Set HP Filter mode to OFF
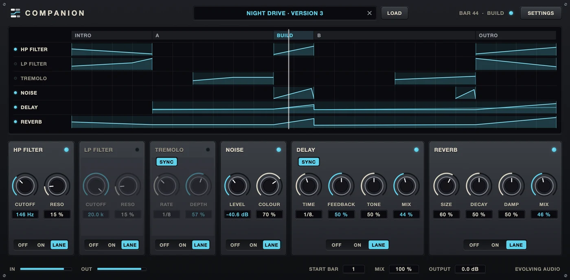Viewport: 570px width, 280px height. (x=23, y=245)
